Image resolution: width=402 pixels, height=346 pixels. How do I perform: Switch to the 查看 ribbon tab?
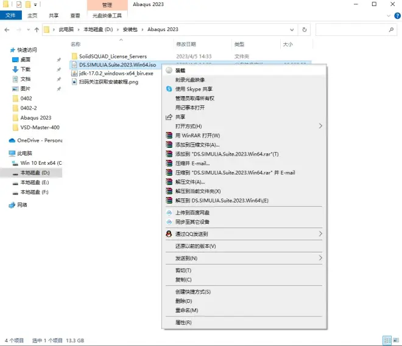click(x=75, y=16)
